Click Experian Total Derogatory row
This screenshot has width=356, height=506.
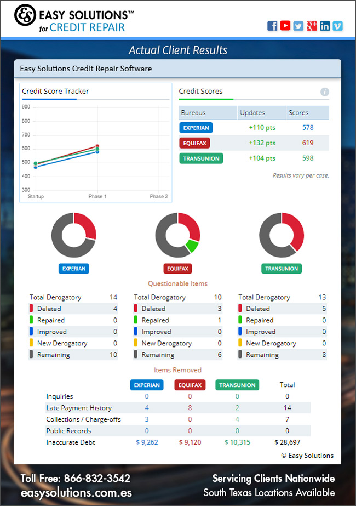(x=73, y=297)
